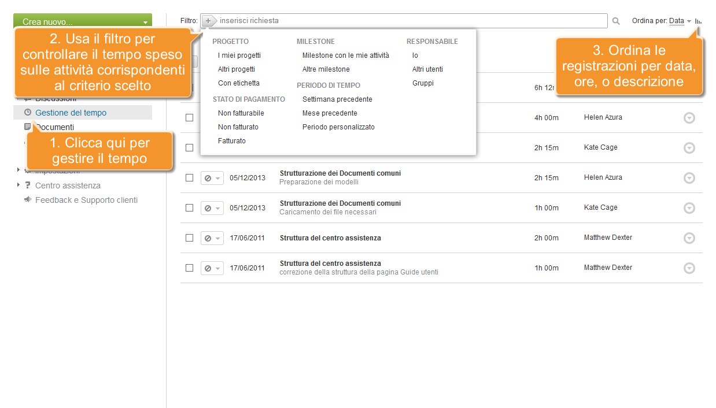Select filter Altre milestone

click(326, 69)
